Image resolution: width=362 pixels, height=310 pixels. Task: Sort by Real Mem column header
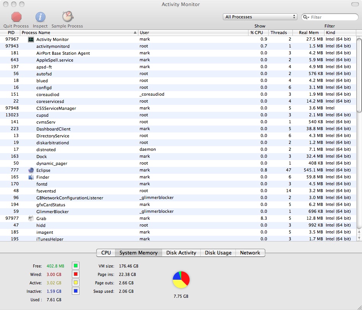coord(308,33)
